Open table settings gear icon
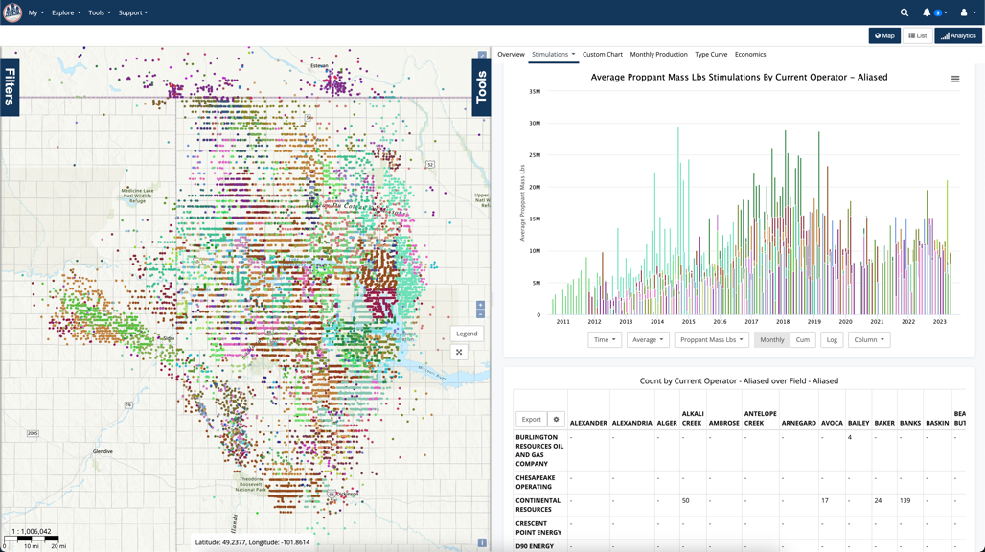 556,419
